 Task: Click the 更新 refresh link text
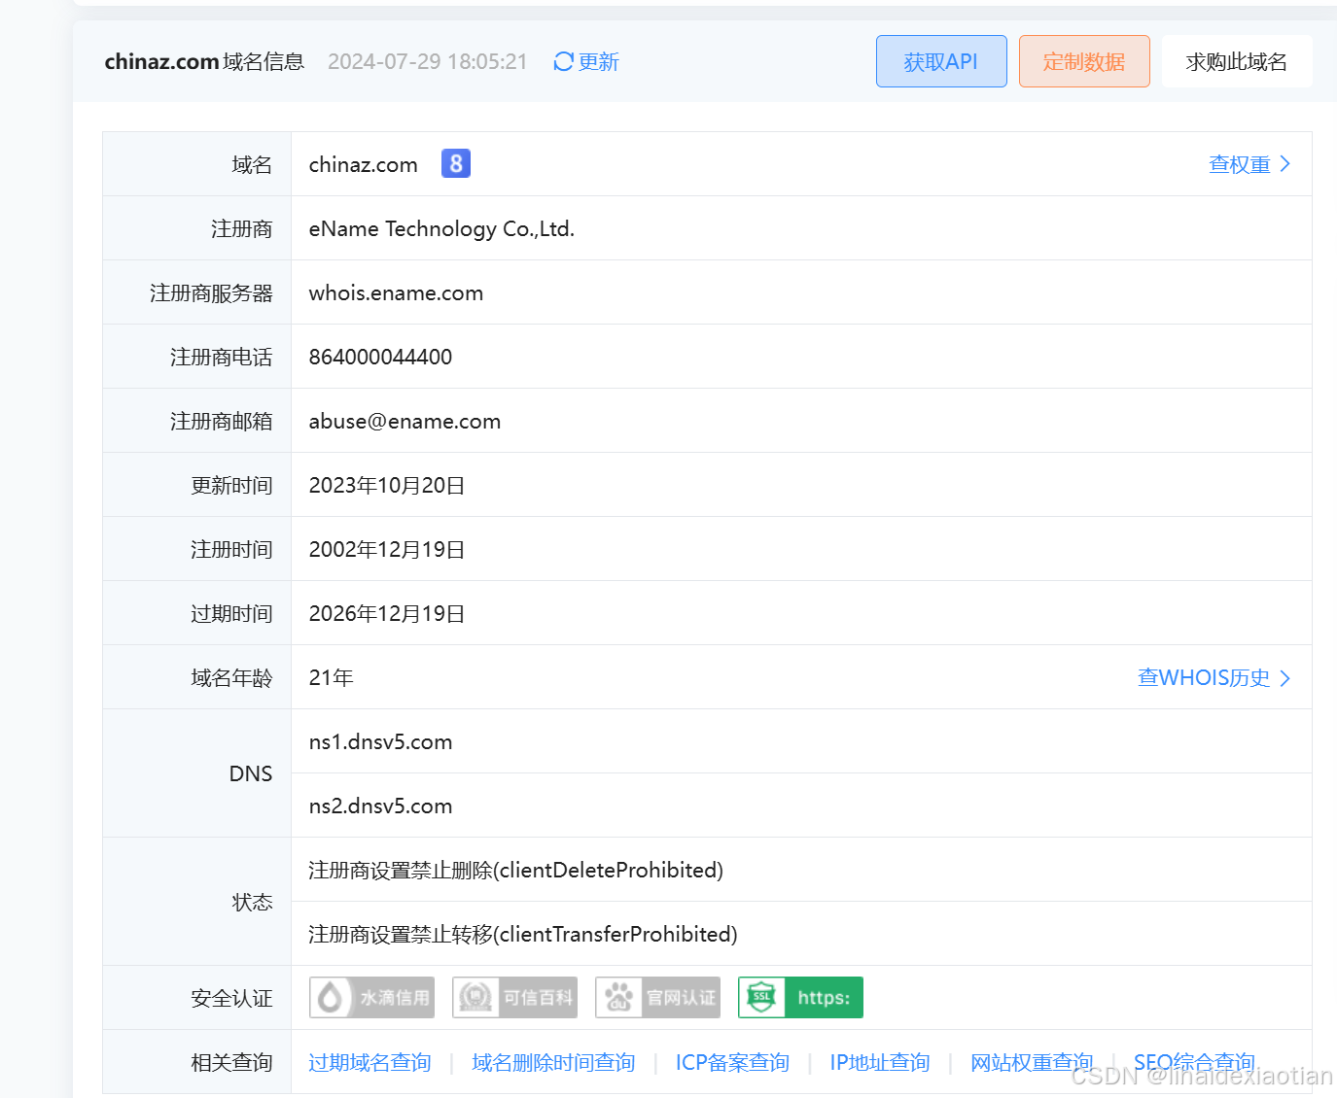(x=599, y=62)
